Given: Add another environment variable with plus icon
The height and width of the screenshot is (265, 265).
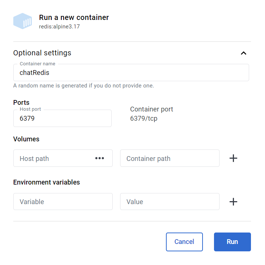Looking at the screenshot, I should tap(233, 202).
